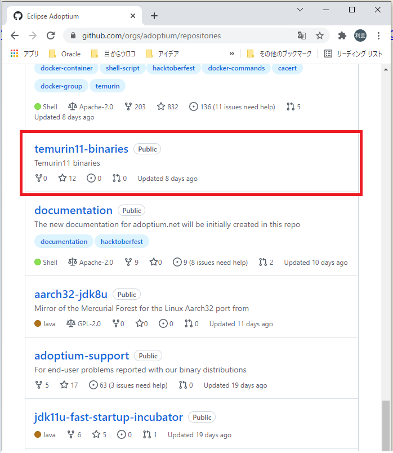Click the fork count 203 icon
This screenshot has height=453, width=393.
tap(128, 106)
